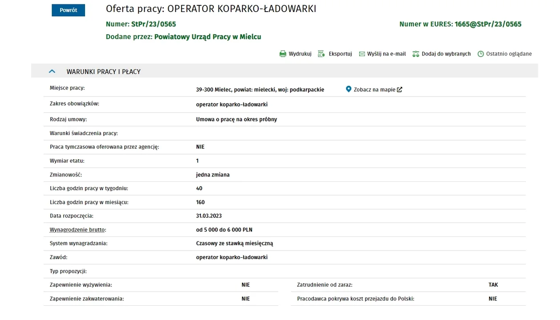Click the monthly hours value 160
The width and height of the screenshot is (560, 320).
200,202
